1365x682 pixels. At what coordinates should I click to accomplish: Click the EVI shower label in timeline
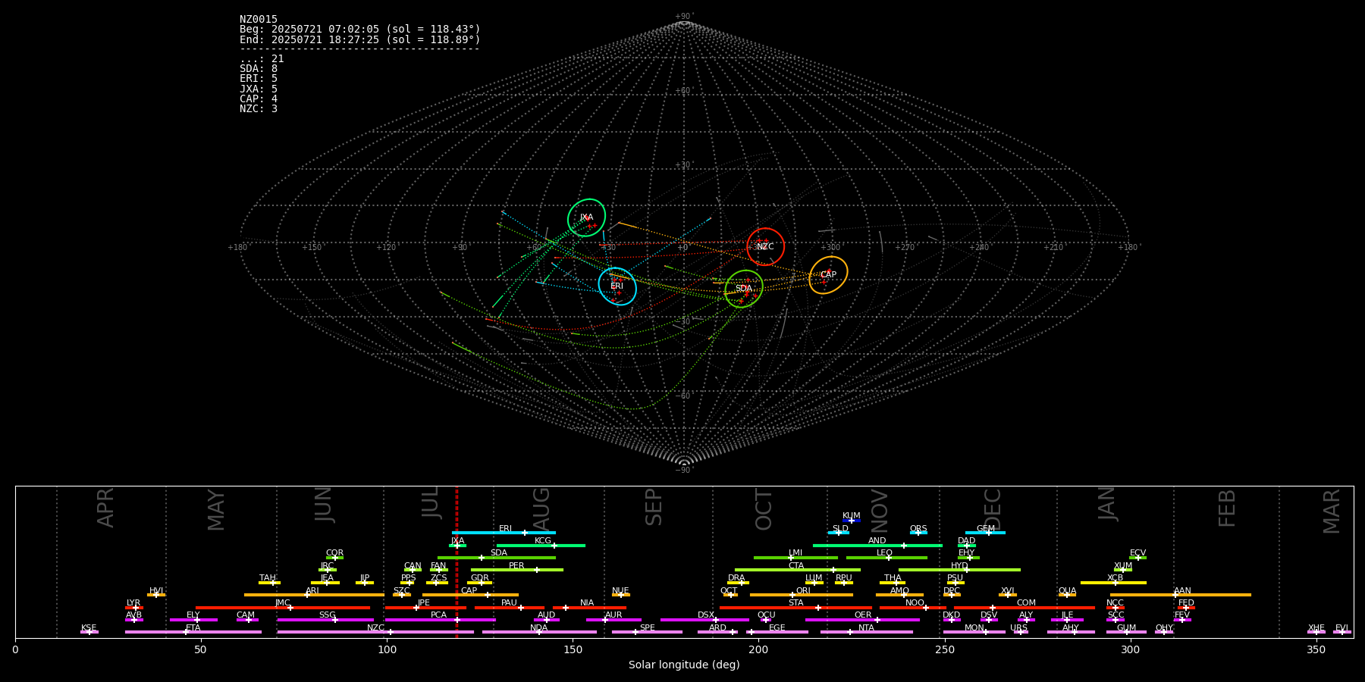(1342, 628)
